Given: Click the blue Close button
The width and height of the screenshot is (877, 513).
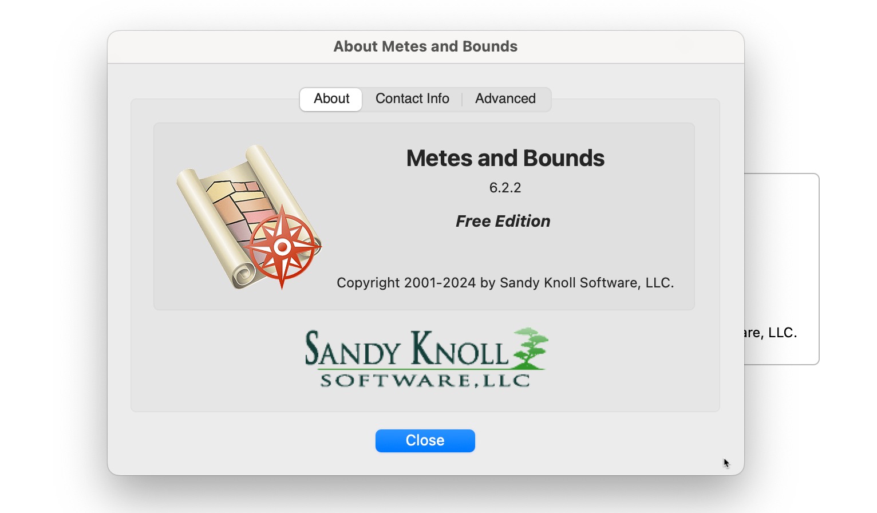Looking at the screenshot, I should point(425,440).
